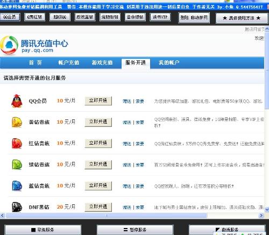269x235 pixels.
Task: Click the 20 元/月 price of DNF黑钻
Action: (66, 207)
